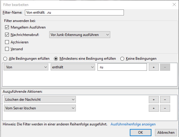The image size is (179, 137).
Task: Click plus button next to 'Vom Server löschen'
Action: click(154, 108)
